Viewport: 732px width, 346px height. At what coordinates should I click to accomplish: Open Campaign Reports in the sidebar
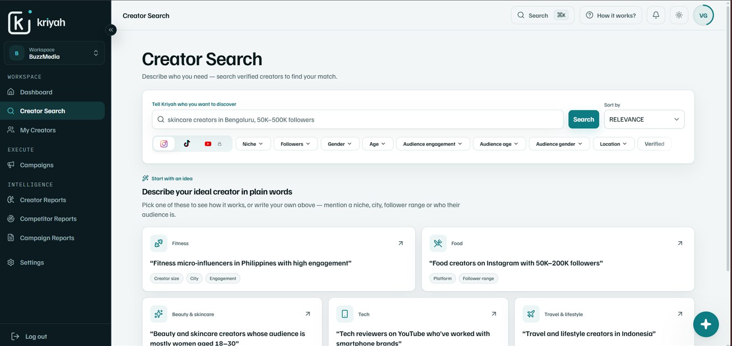52,238
